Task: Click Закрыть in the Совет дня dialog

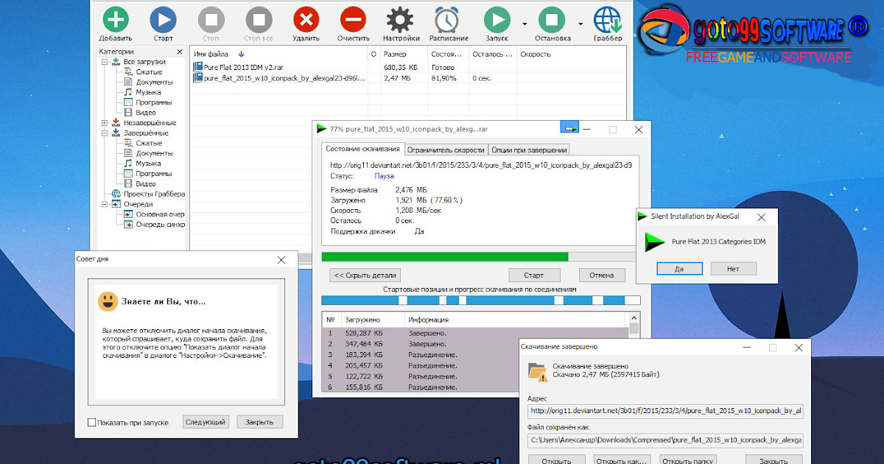Action: [x=259, y=422]
